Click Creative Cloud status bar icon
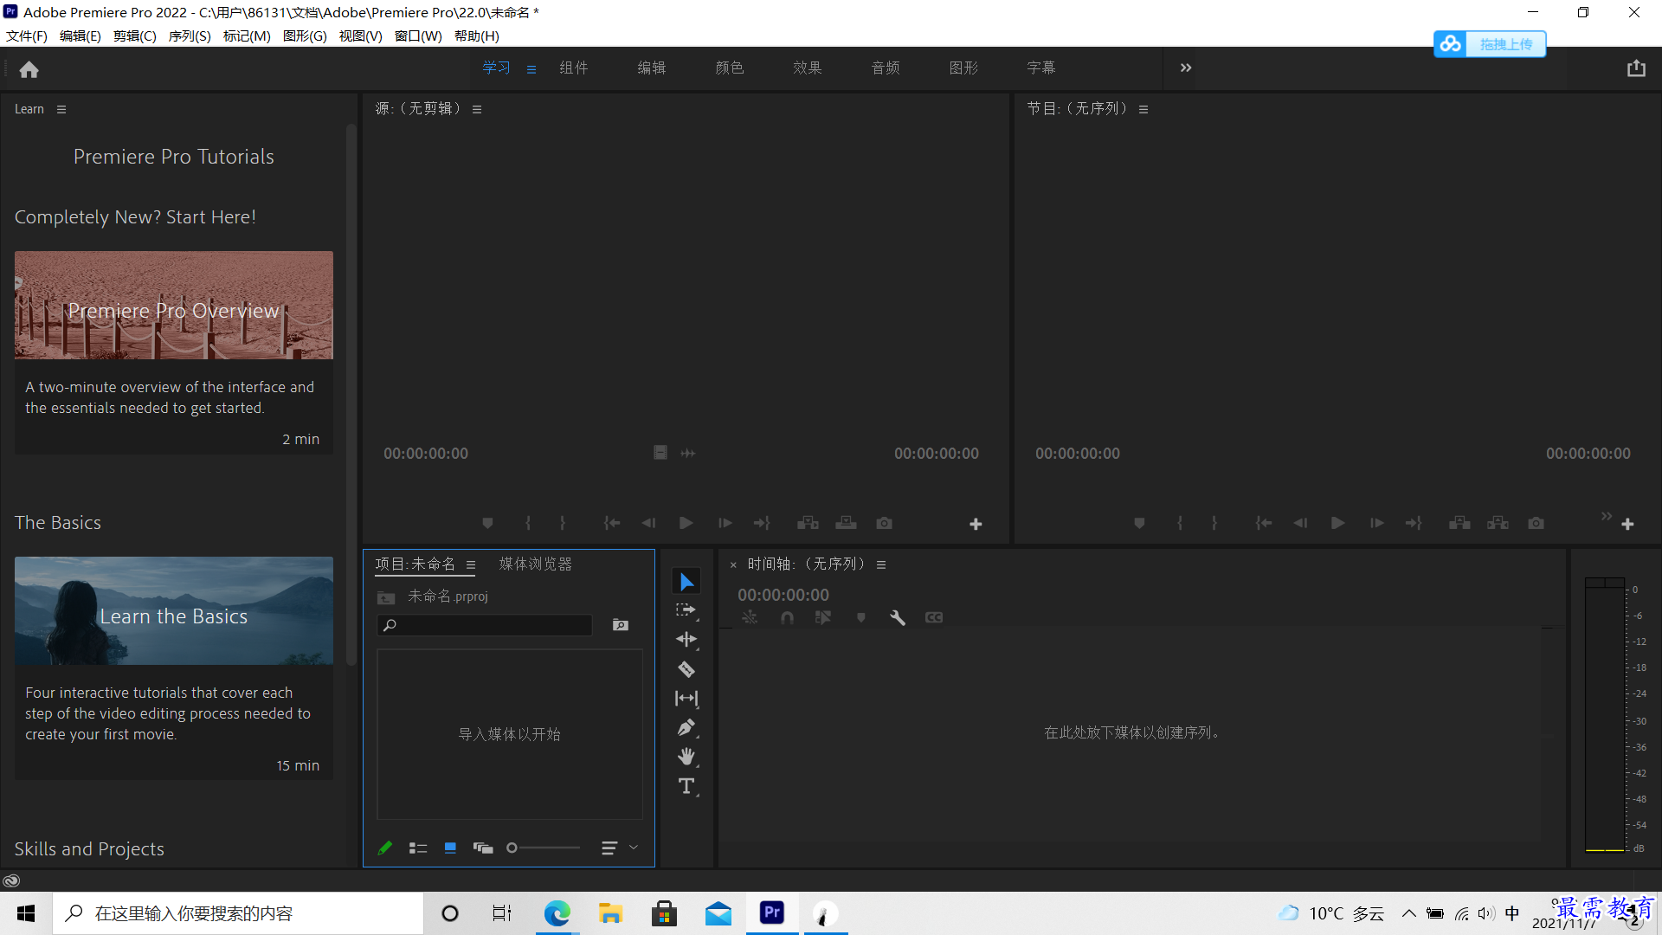Viewport: 1662px width, 935px height. tap(11, 880)
